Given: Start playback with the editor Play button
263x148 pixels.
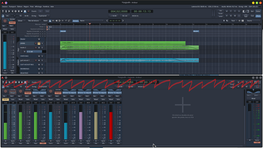Looking at the screenshot, I should pos(22,11).
